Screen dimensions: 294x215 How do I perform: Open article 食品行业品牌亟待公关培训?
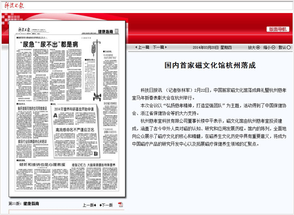32,141
